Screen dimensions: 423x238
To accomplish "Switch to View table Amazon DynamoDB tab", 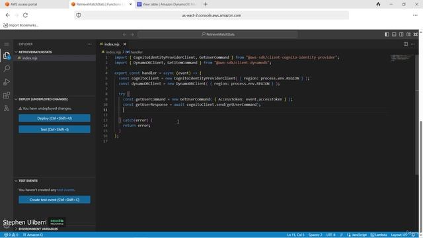I will [x=167, y=5].
